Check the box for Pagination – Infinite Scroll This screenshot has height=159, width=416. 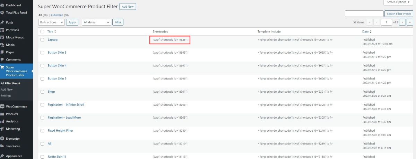tap(42, 105)
